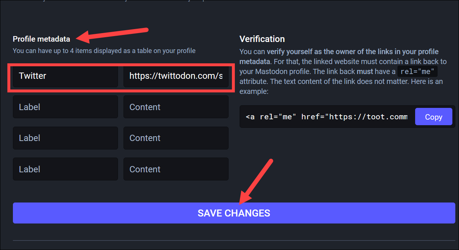Select the twittodon.com URL content field
Image resolution: width=459 pixels, height=250 pixels.
pyautogui.click(x=176, y=76)
